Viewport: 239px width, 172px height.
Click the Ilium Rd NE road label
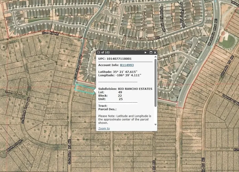(x=50, y=33)
